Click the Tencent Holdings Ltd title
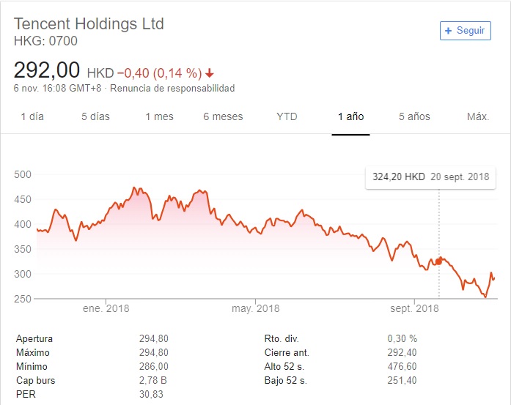 (x=89, y=23)
